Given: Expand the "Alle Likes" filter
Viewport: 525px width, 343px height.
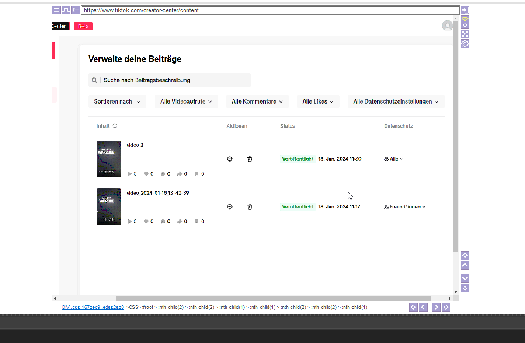Looking at the screenshot, I should coord(318,101).
